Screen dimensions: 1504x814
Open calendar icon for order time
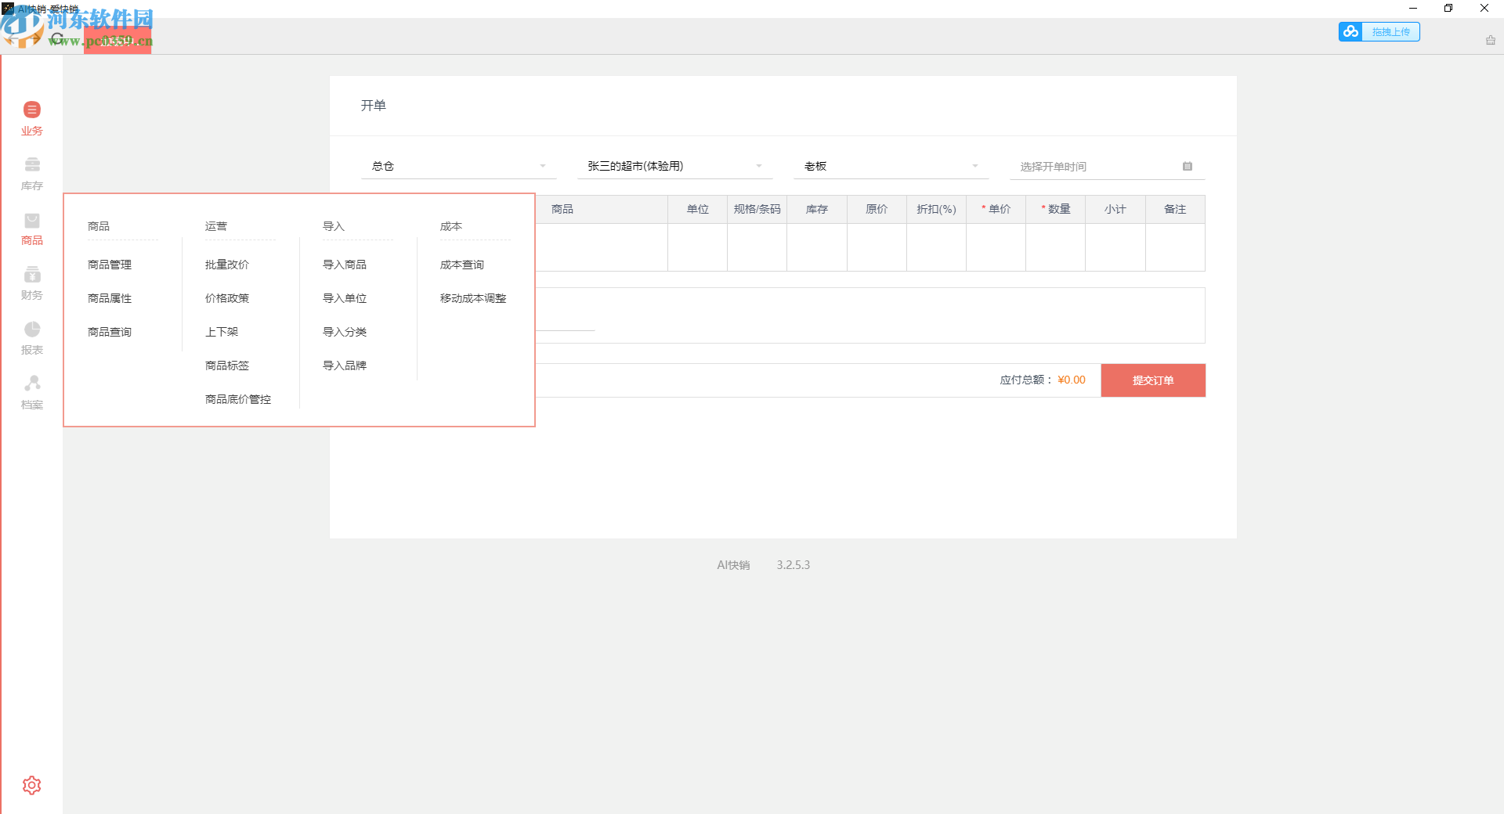1188,166
